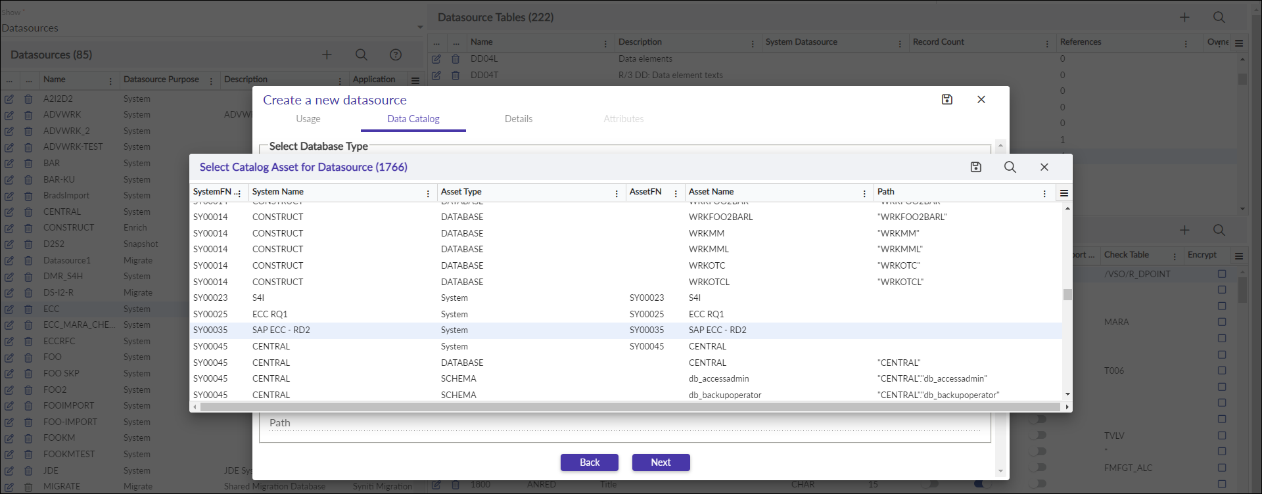This screenshot has height=494, width=1262.
Task: Add a new datasource with plus icon
Action: (x=327, y=55)
